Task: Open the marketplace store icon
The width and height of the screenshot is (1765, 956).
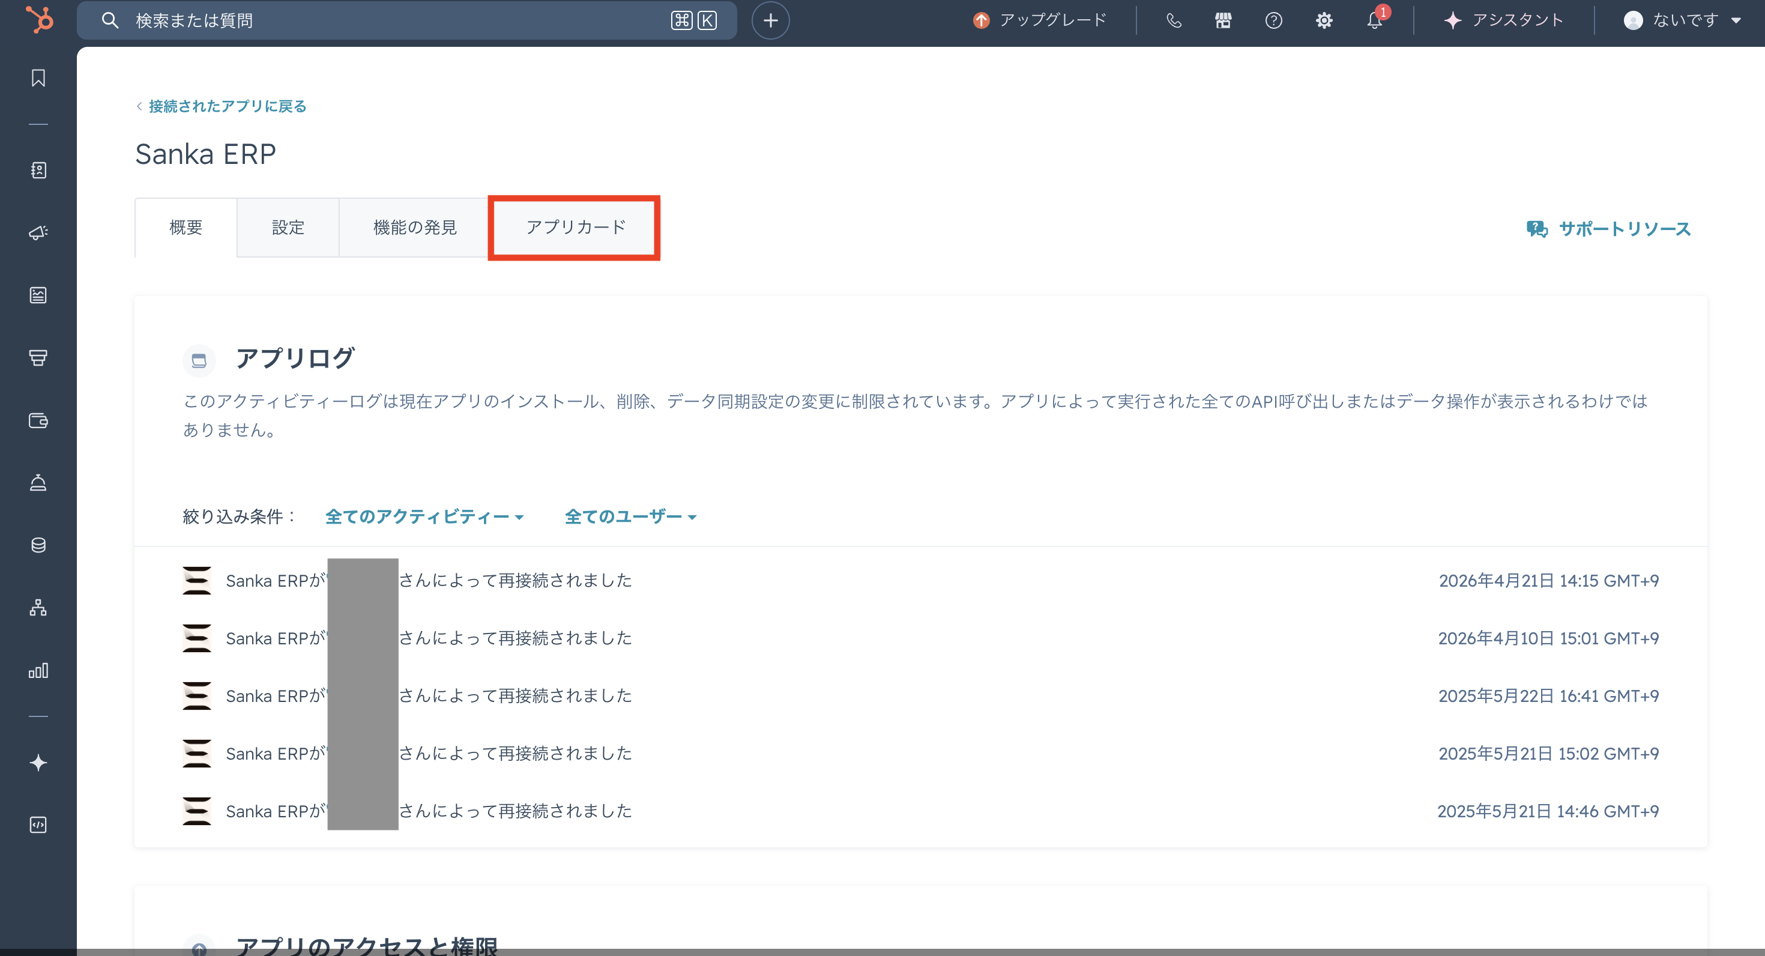Action: [1223, 20]
